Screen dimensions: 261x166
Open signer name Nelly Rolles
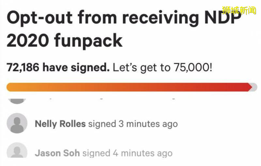[60, 124]
